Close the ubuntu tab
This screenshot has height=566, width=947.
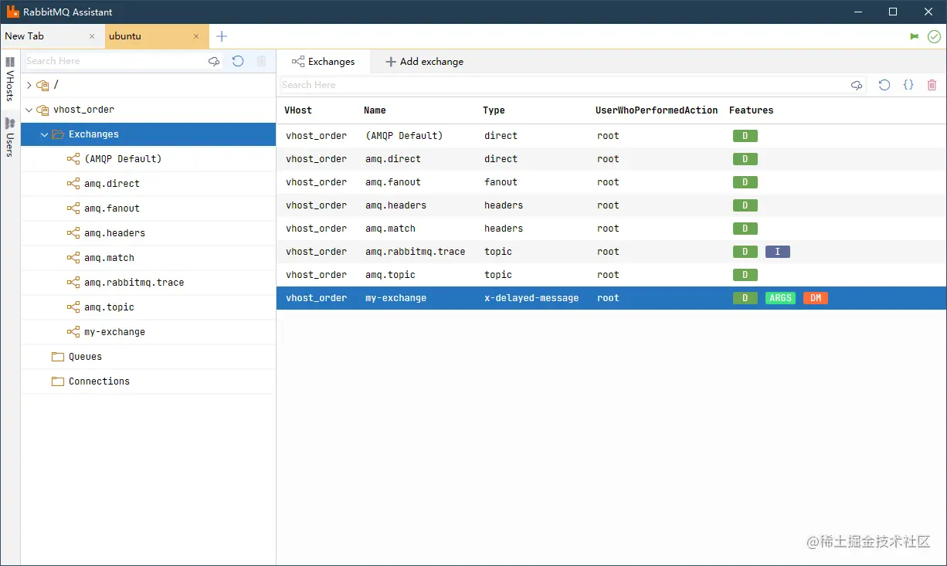[x=196, y=36]
